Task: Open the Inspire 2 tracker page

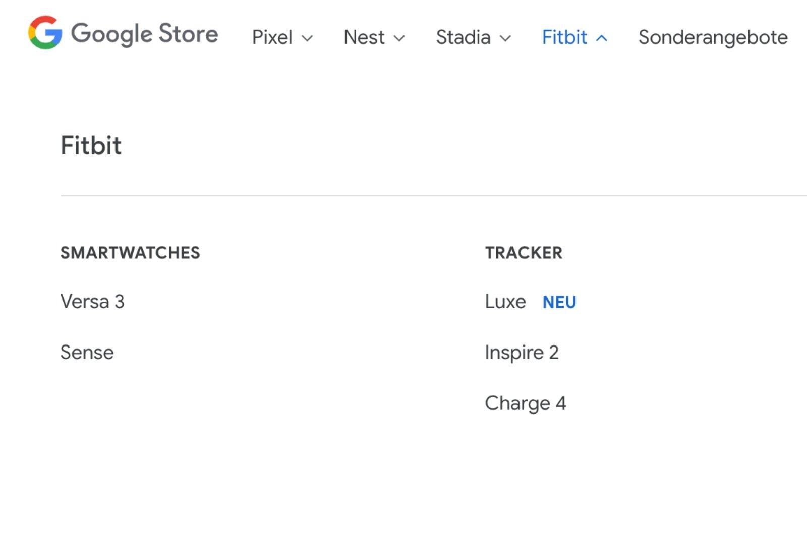Action: tap(522, 353)
